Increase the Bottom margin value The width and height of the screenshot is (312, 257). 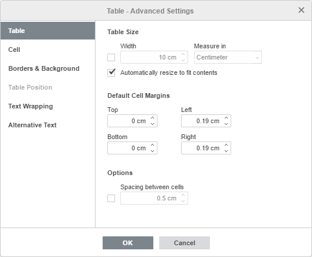click(x=152, y=145)
